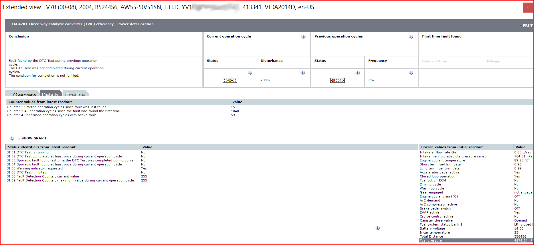Click the red previous status indicator light
This screenshot has height=245, width=534.
pyautogui.click(x=333, y=80)
